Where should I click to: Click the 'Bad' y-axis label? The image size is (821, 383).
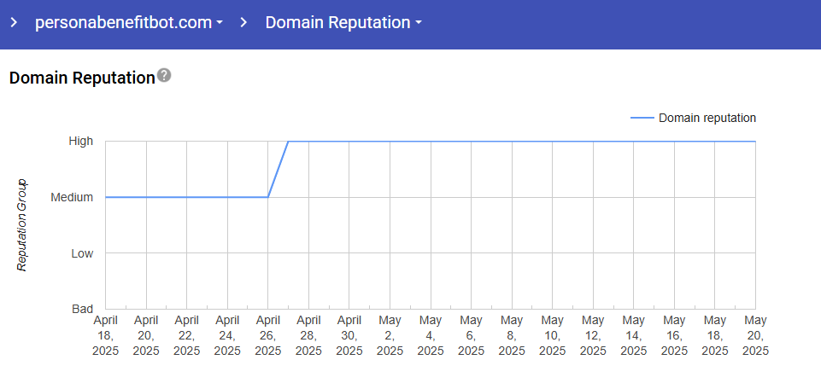tap(82, 309)
